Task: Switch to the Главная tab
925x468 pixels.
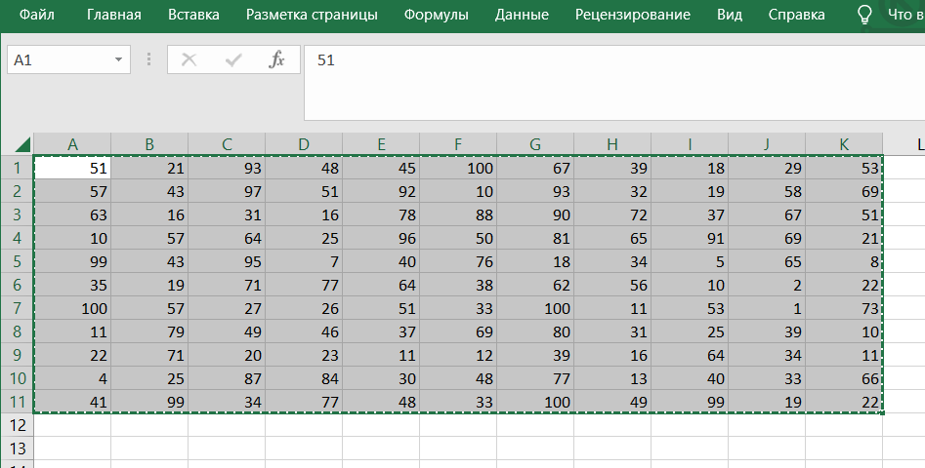Action: (113, 15)
